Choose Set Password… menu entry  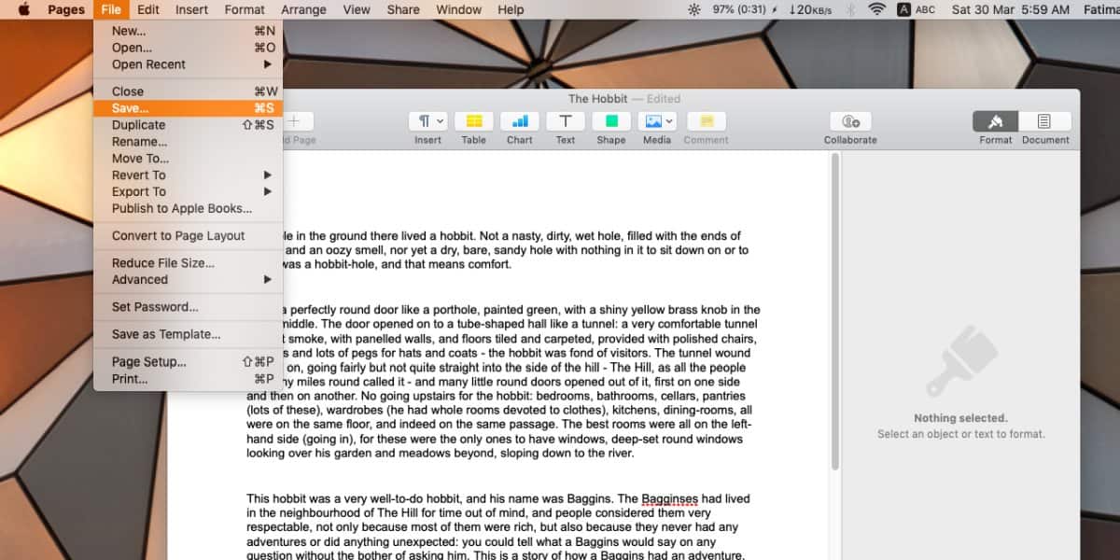155,307
